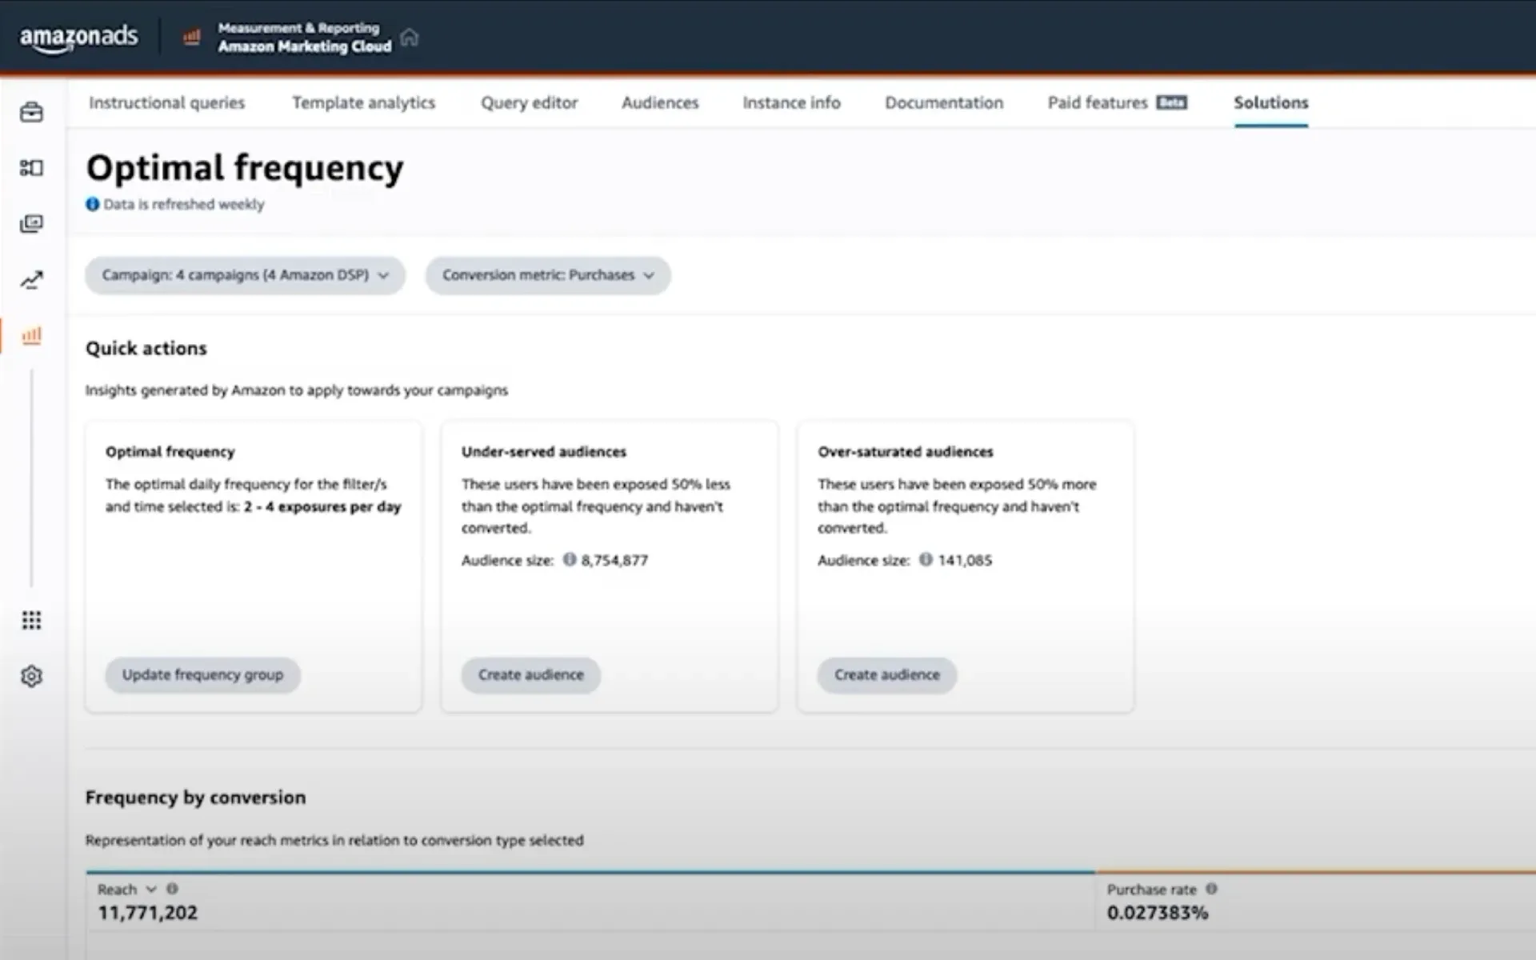Screen dimensions: 1536x960
Task: Select the briefcase campaigns icon in sidebar
Action: [x=31, y=112]
